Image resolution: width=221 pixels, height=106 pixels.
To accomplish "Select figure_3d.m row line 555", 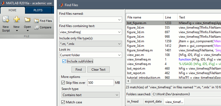I will click(173, 28).
